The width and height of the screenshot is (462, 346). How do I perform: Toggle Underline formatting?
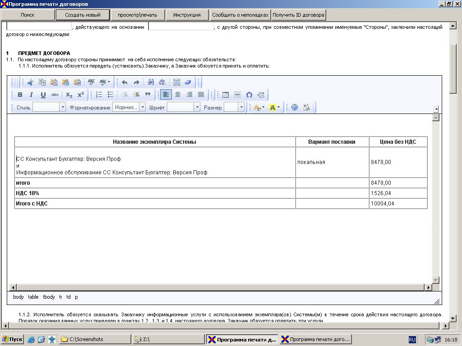pyautogui.click(x=43, y=95)
